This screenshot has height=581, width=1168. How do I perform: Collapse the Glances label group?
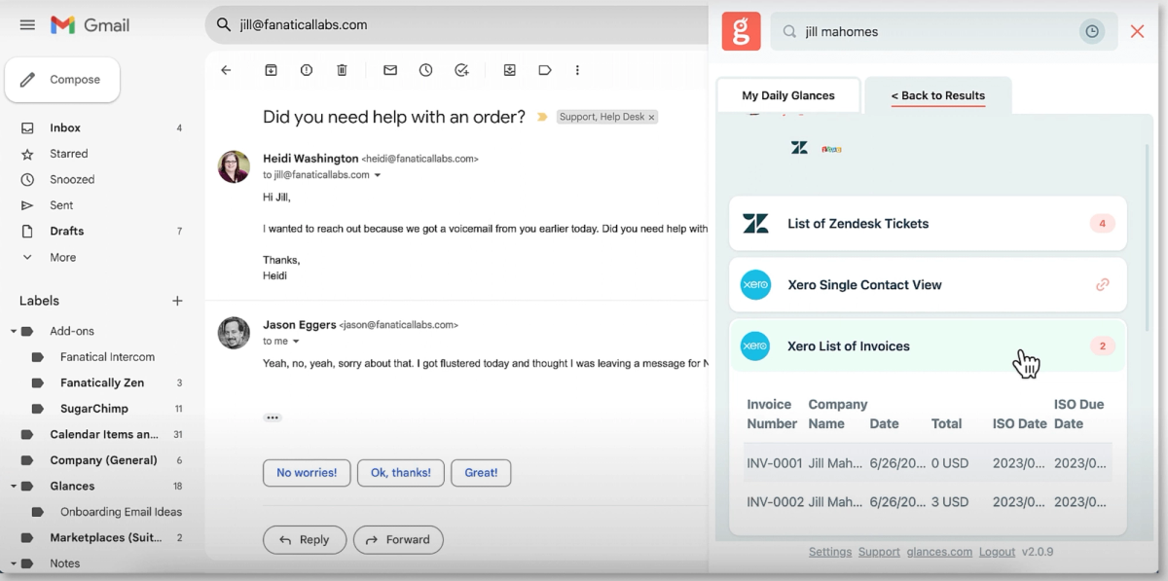pyautogui.click(x=15, y=486)
